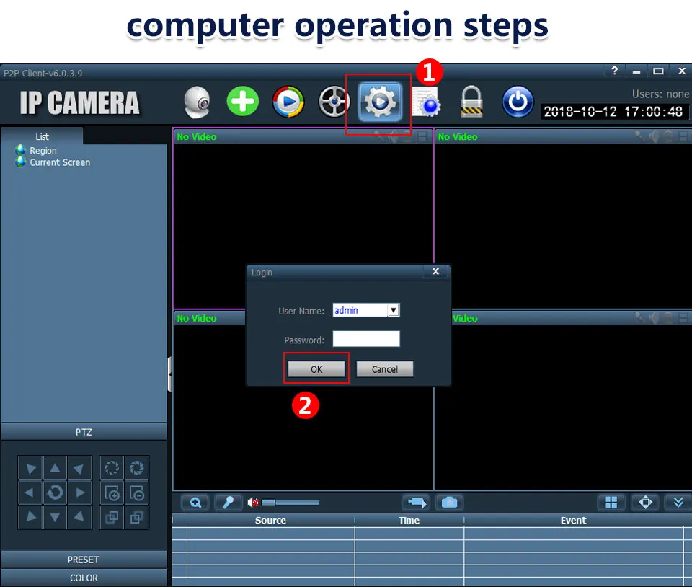Move camera with PTZ lower-left diagonal arrow
The width and height of the screenshot is (692, 587).
pos(30,517)
